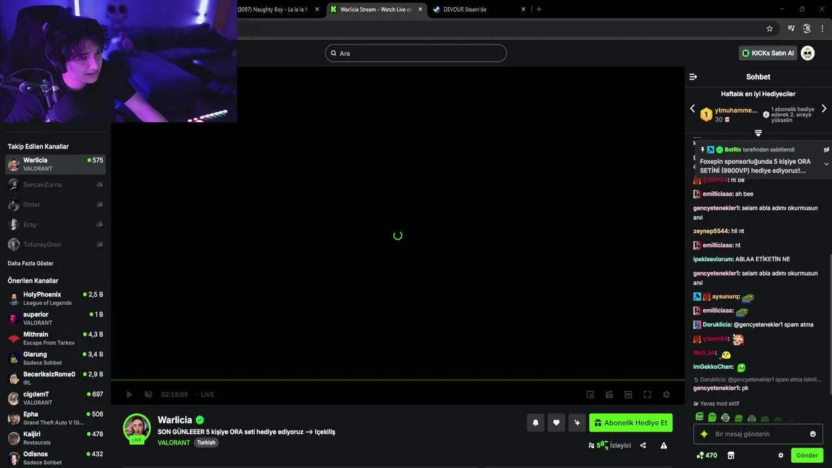
Task: Click the green sparkle icon in chat input
Action: pos(703,434)
